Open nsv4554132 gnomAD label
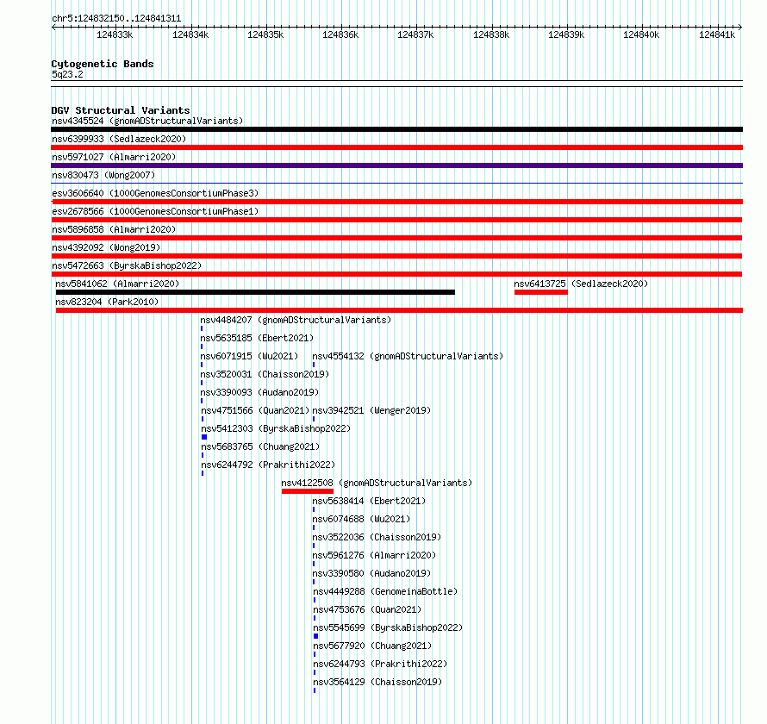Screen dimensions: 767x724 point(408,356)
